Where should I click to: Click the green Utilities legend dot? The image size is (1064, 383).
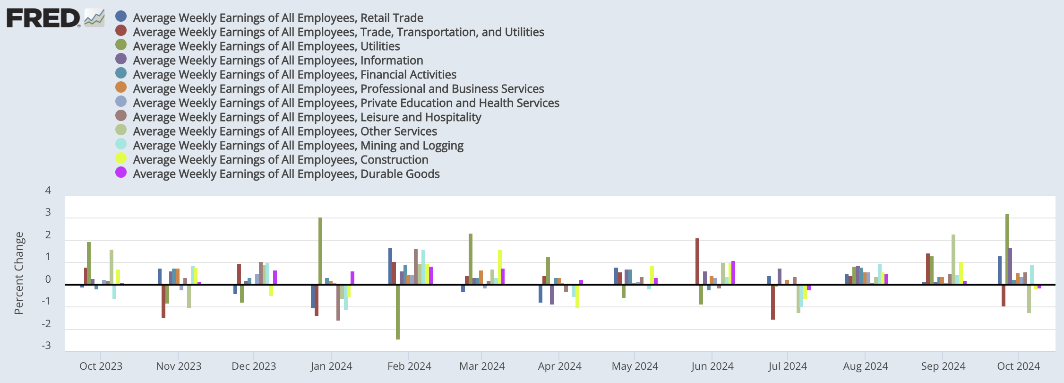coord(121,45)
